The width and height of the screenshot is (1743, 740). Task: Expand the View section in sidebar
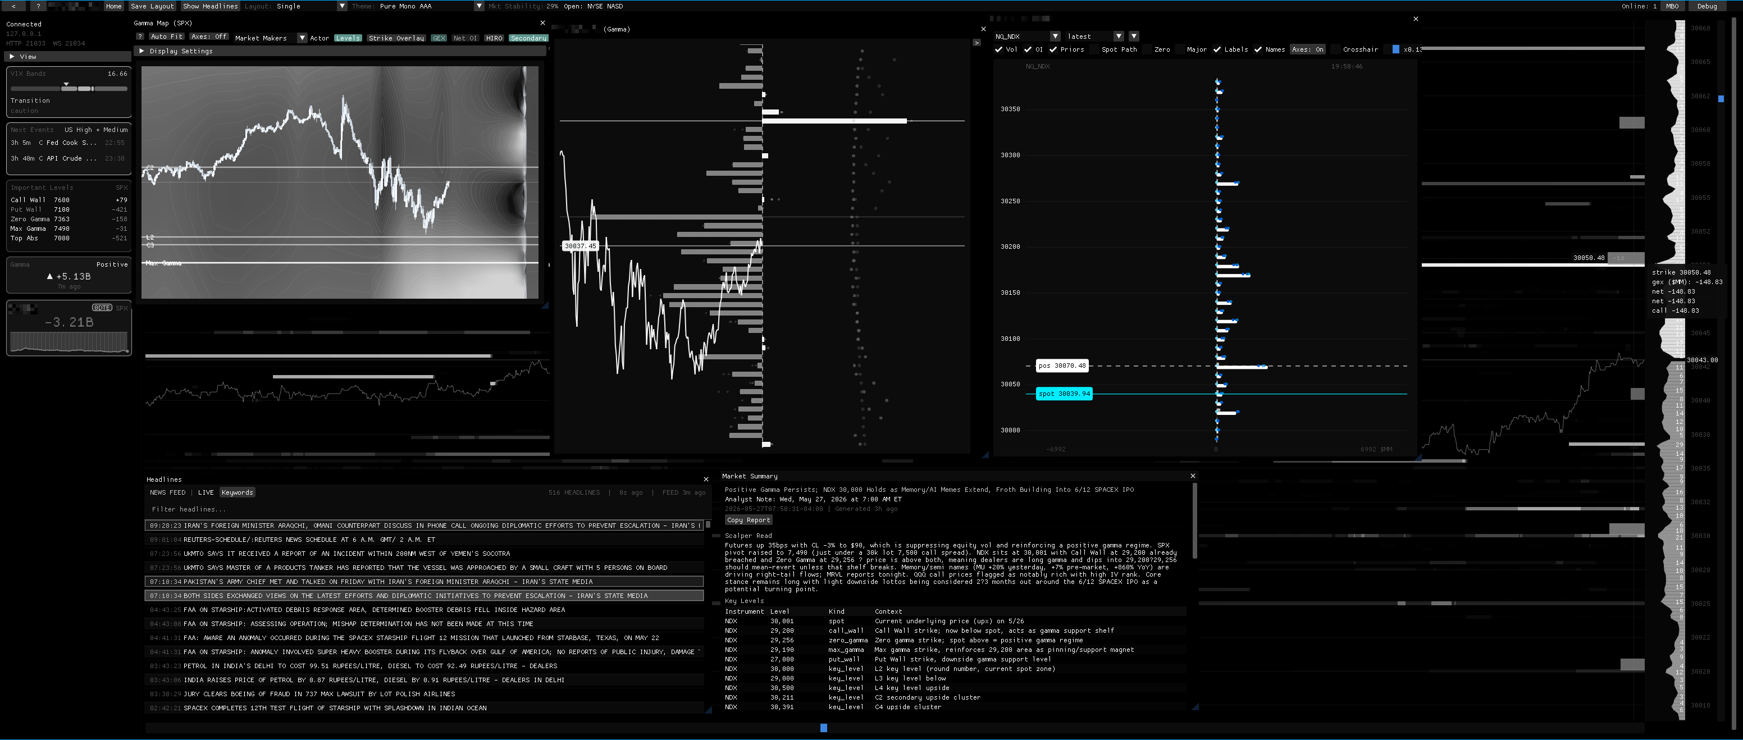click(x=67, y=57)
